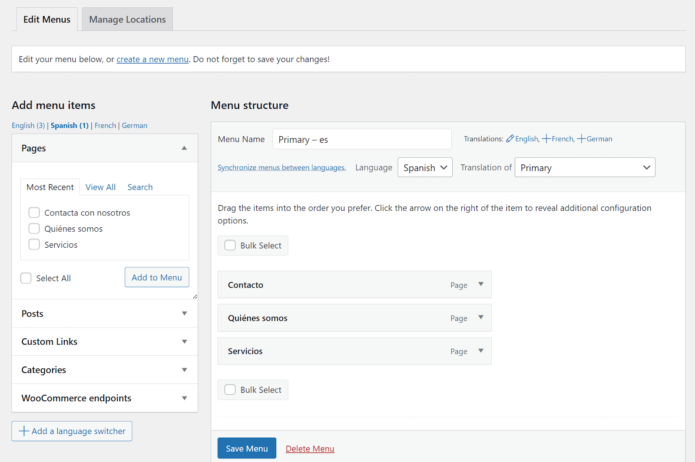
Task: Click the pencil icon to edit English translation
Action: (510, 139)
